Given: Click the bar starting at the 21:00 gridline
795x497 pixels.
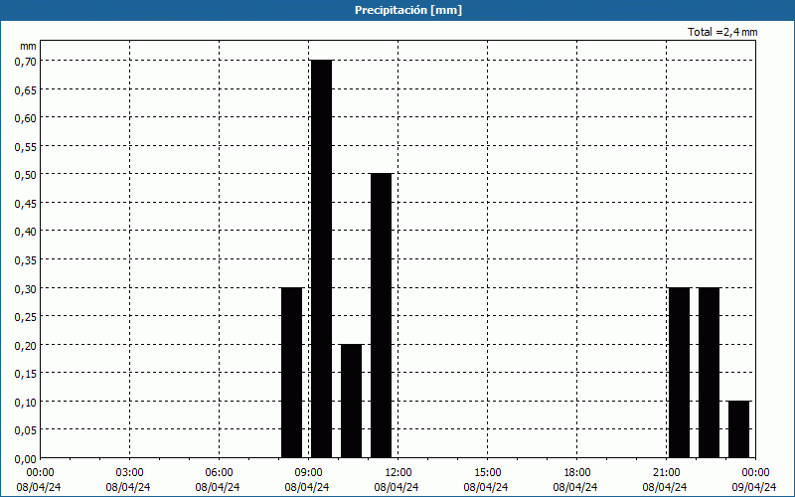Looking at the screenshot, I should point(680,373).
